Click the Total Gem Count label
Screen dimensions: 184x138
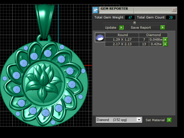(x=151, y=17)
